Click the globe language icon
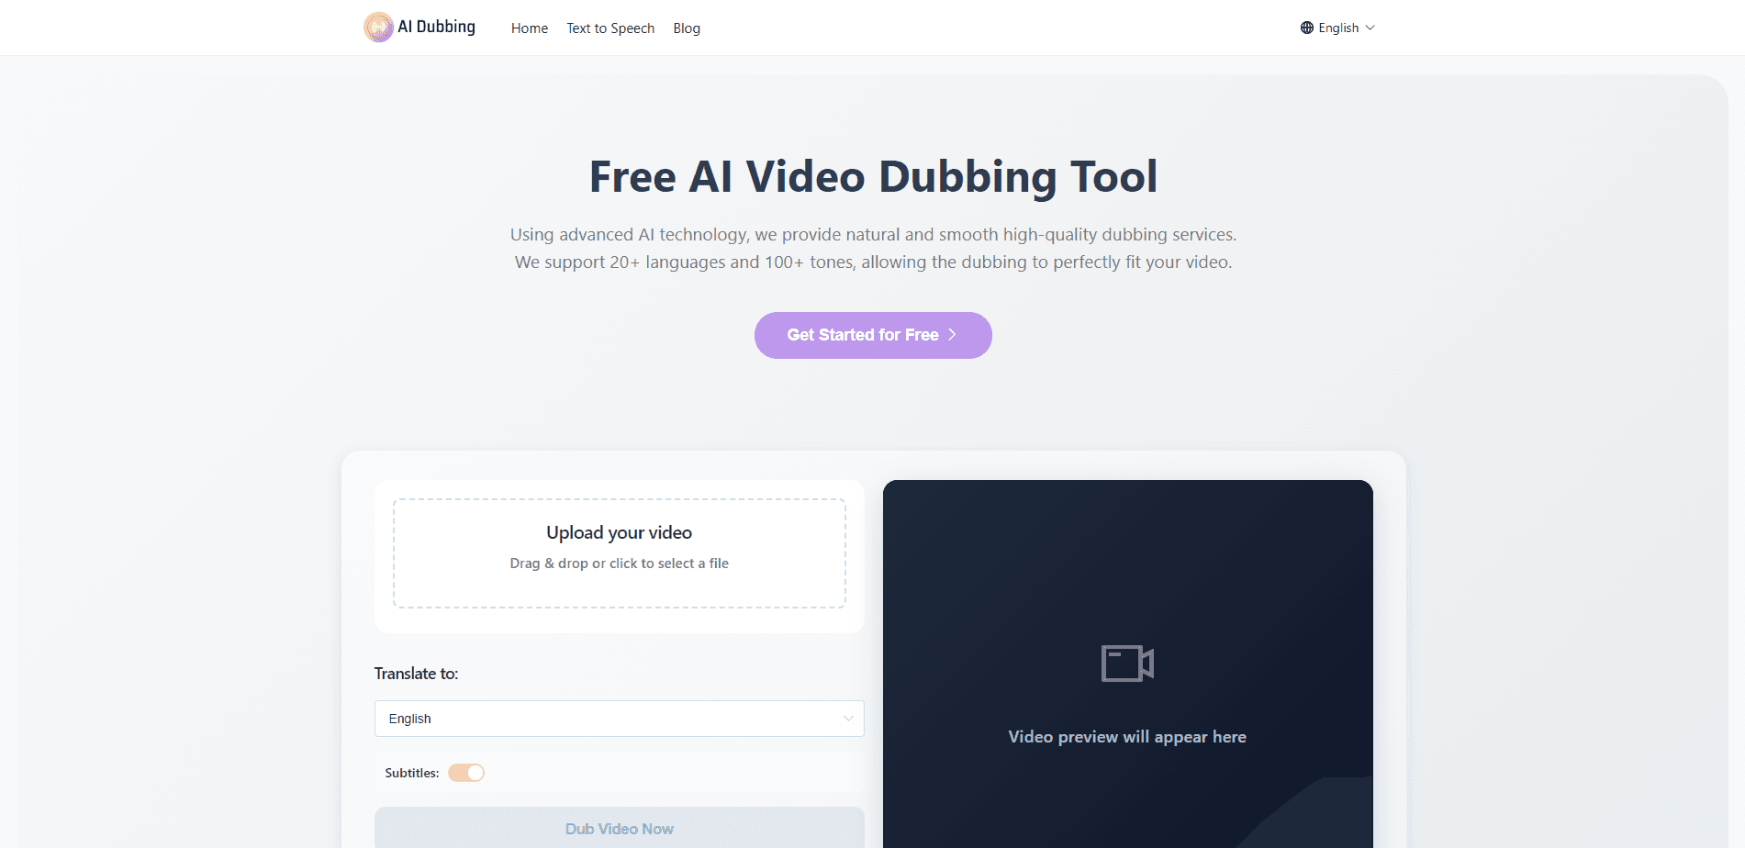 pyautogui.click(x=1307, y=28)
